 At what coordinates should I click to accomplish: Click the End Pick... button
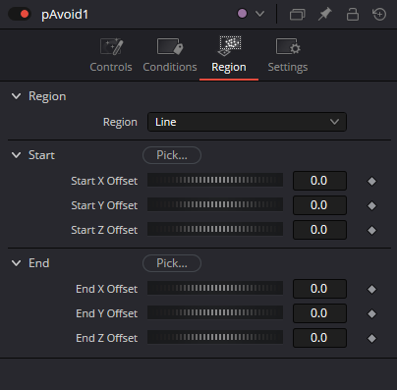tap(172, 263)
